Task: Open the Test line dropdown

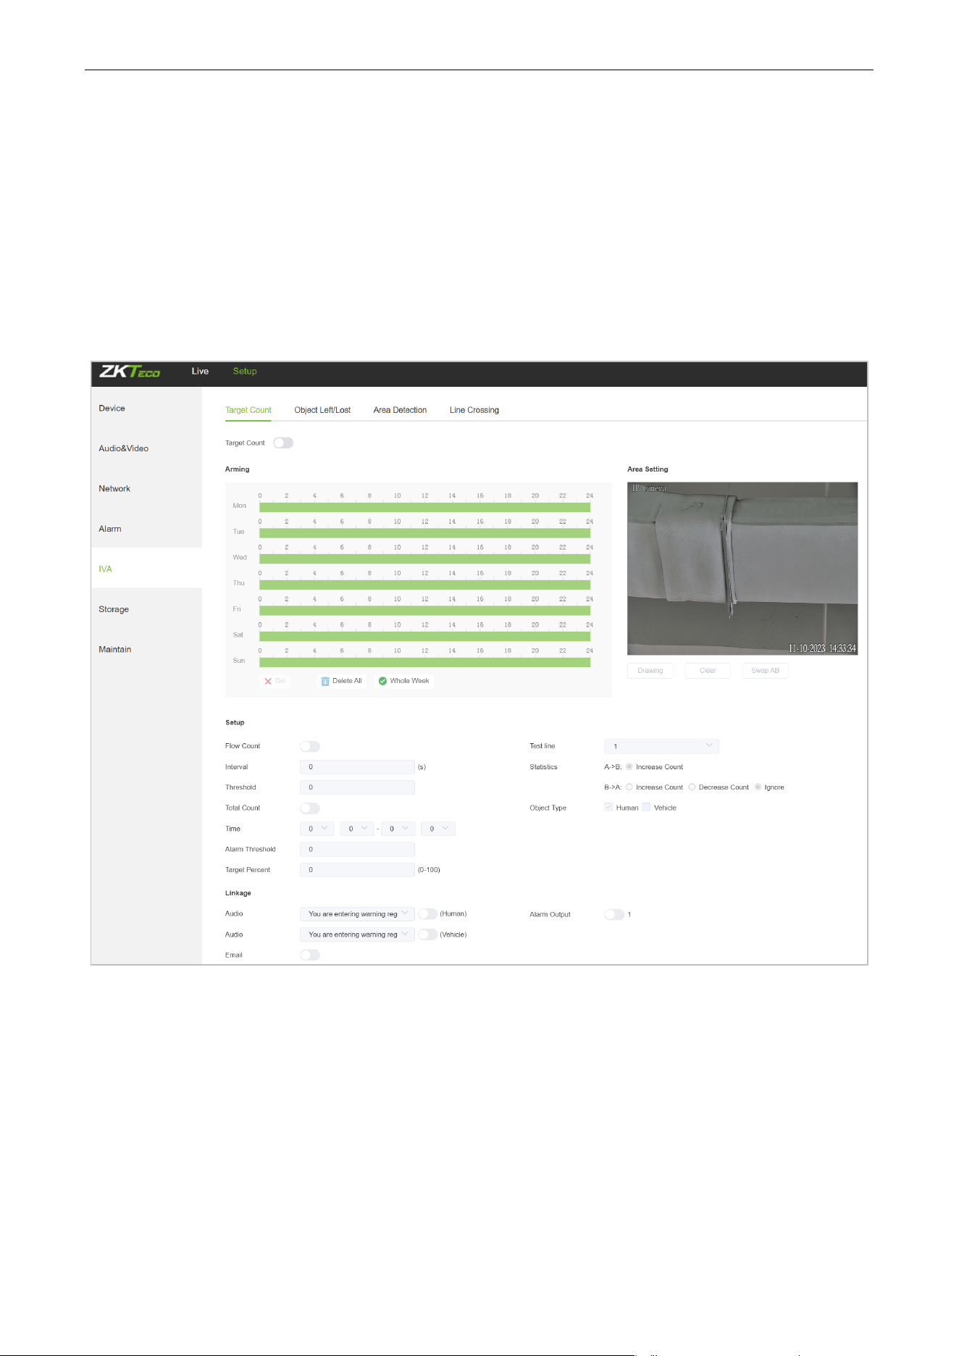Action: click(x=661, y=746)
